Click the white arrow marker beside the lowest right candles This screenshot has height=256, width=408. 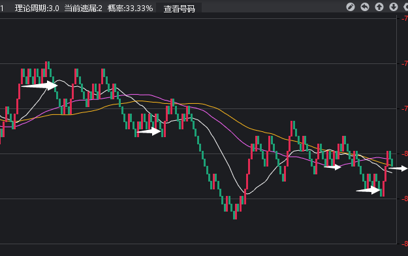point(368,190)
